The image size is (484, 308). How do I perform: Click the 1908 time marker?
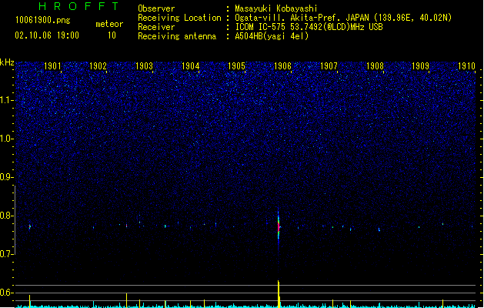pos(376,66)
